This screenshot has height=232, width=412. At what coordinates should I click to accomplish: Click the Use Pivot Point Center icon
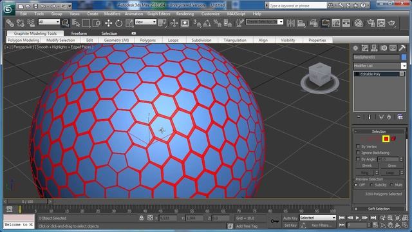[162, 23]
